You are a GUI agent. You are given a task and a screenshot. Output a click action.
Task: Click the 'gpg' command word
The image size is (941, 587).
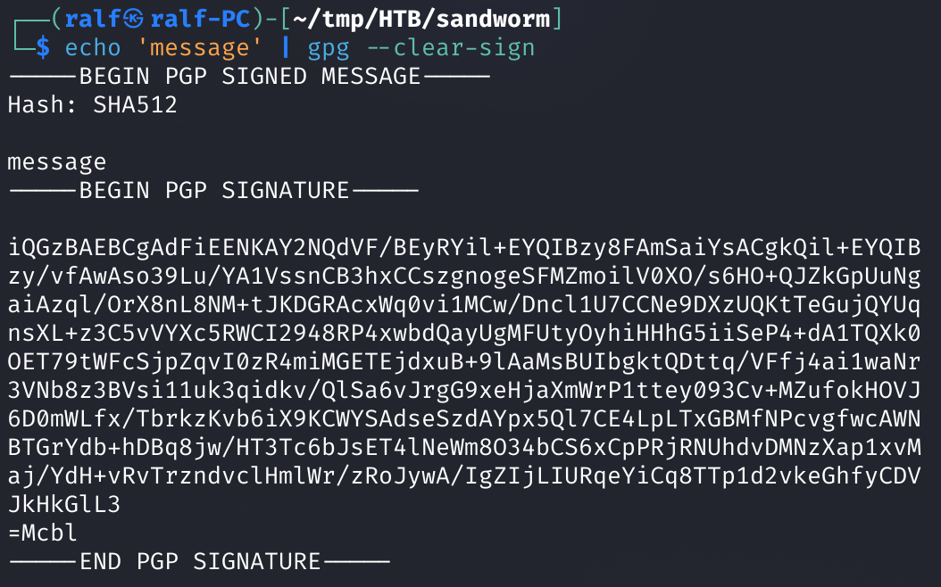click(329, 49)
